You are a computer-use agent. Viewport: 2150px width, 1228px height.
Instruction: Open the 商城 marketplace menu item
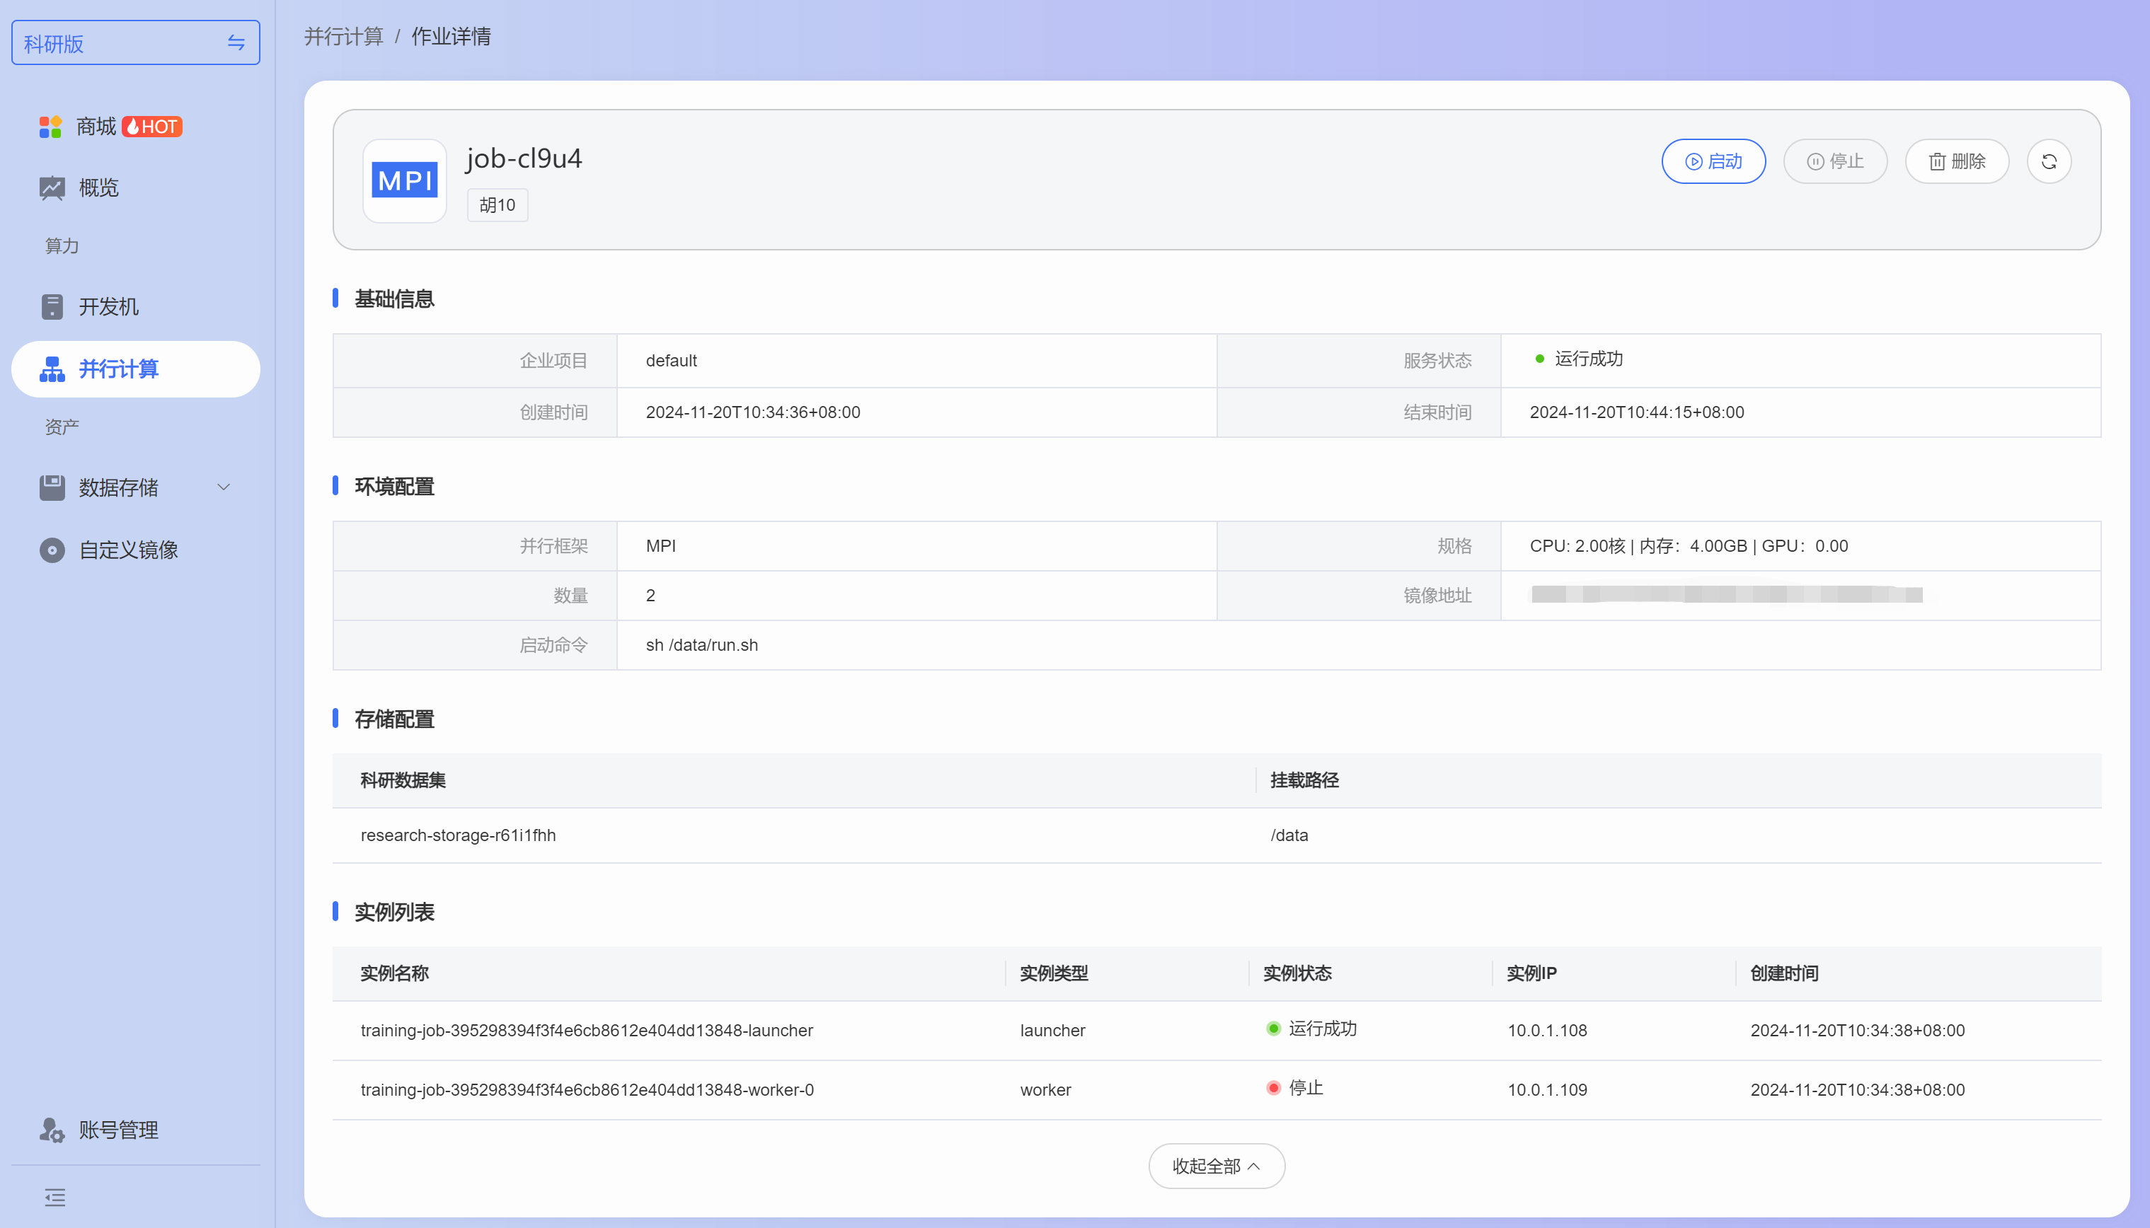(x=135, y=127)
